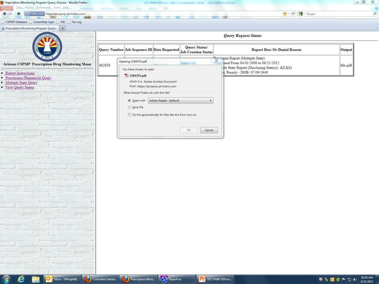Switch to AZCSPMP EDForu PowerPoint window
Viewport: 379px width, 284px height.
pyautogui.click(x=215, y=279)
